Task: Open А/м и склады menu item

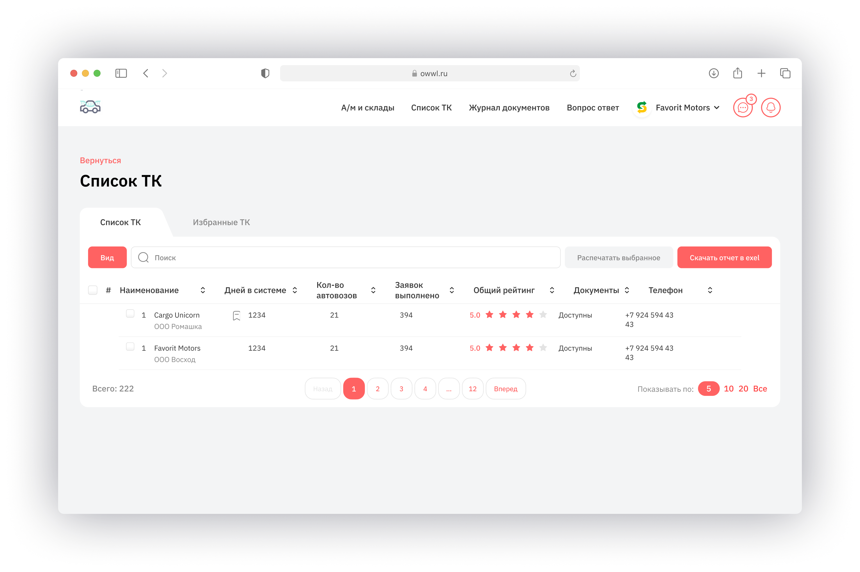Action: (x=368, y=108)
